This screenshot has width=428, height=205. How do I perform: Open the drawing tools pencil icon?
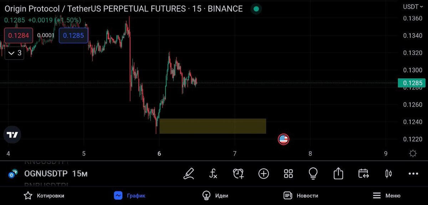(x=189, y=174)
